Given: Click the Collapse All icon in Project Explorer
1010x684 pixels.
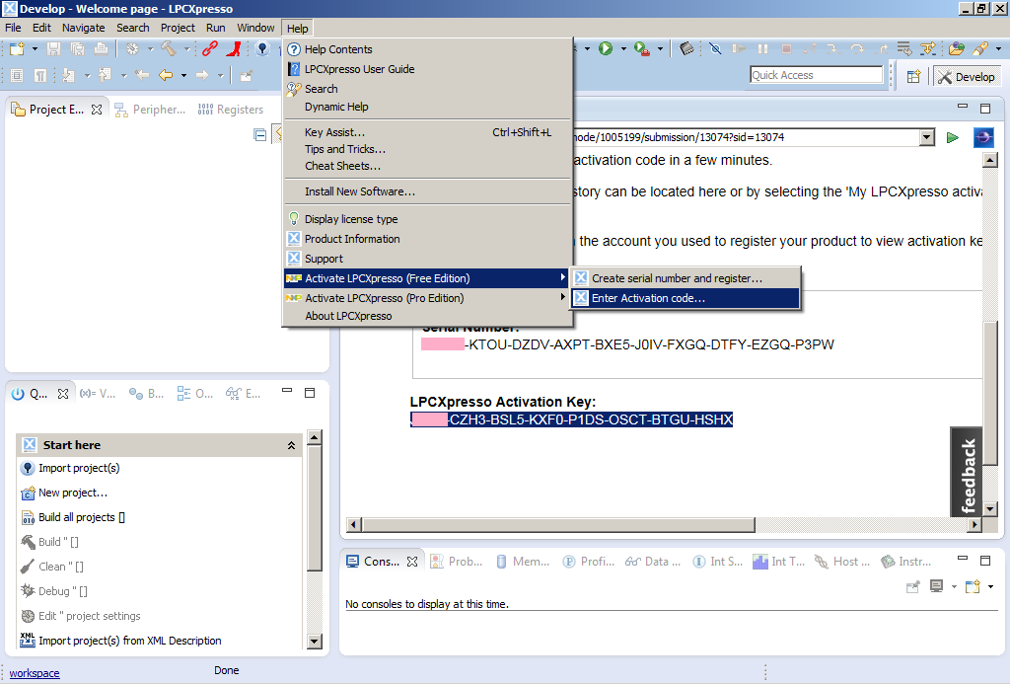Looking at the screenshot, I should pyautogui.click(x=260, y=135).
